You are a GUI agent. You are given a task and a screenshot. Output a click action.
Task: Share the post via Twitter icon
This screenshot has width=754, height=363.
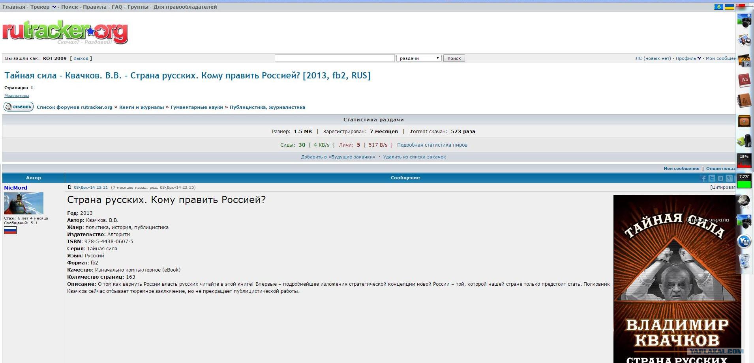712,178
